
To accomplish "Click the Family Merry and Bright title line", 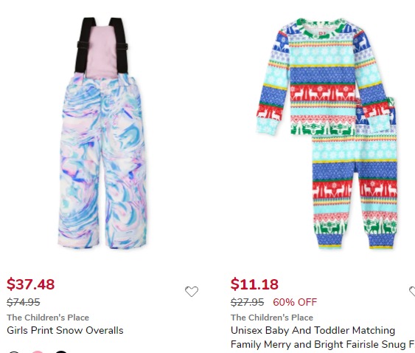I will click(323, 344).
